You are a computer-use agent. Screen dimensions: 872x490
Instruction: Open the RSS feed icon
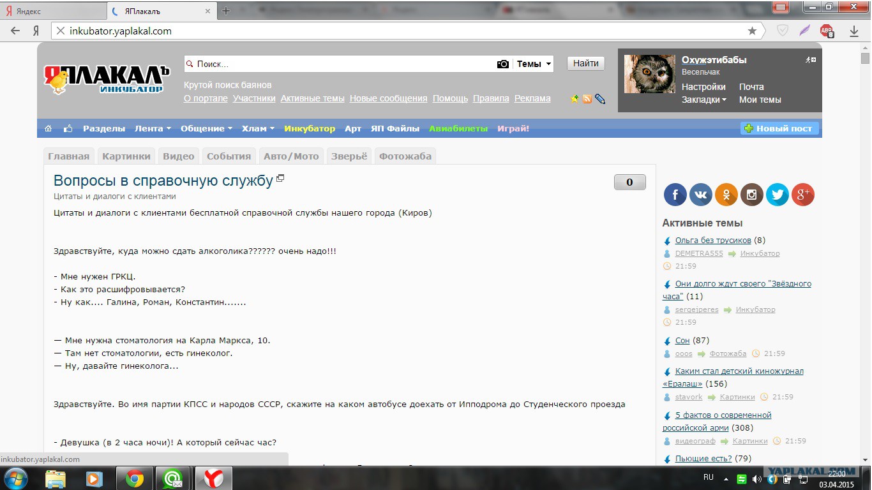(587, 99)
